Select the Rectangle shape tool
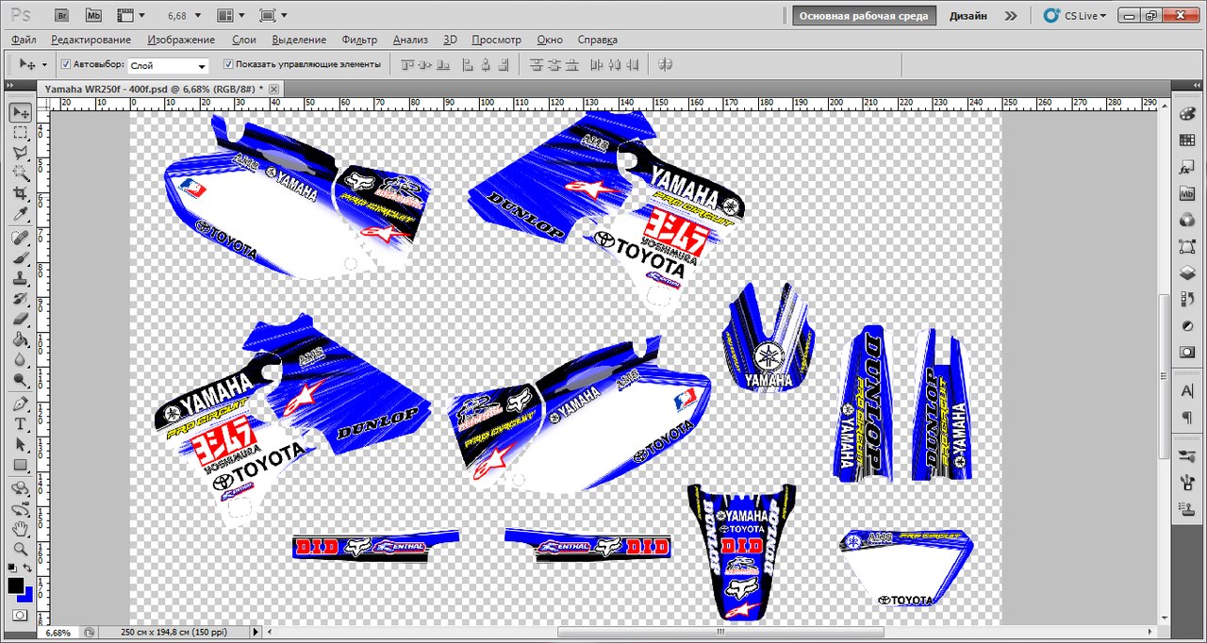The image size is (1207, 643). (x=20, y=465)
